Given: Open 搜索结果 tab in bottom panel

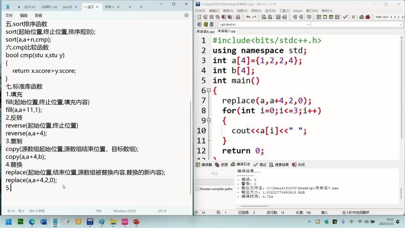Looking at the screenshot, I should point(279,165).
